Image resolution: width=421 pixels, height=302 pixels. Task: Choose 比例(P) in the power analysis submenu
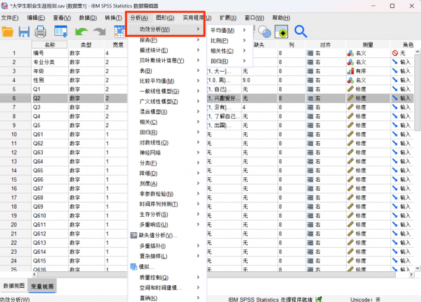(229, 40)
